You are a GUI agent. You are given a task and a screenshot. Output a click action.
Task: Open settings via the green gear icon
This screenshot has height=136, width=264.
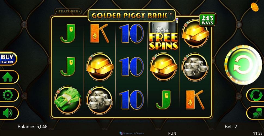point(8,95)
